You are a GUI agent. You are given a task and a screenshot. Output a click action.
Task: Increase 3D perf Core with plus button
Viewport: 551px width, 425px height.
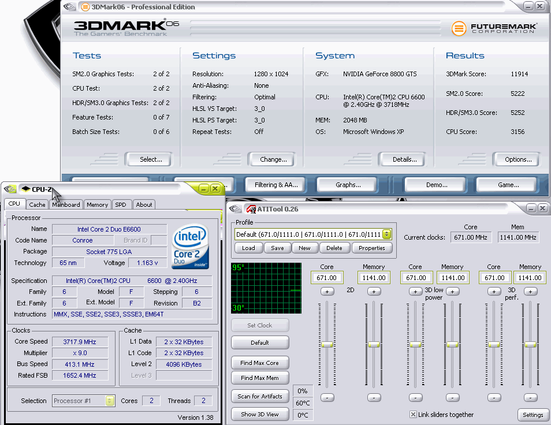(494, 292)
